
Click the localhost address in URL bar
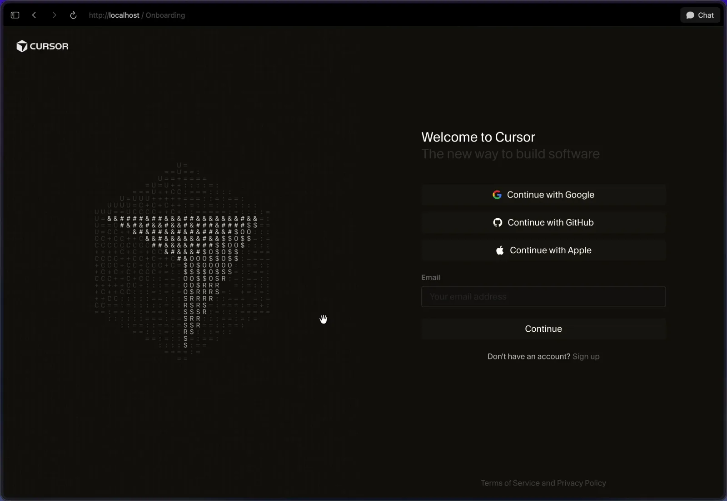(x=114, y=15)
